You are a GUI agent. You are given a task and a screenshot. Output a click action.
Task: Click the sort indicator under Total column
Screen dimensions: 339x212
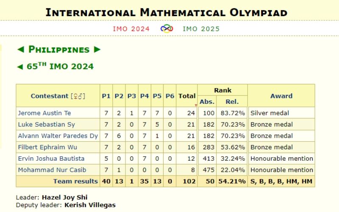point(196,105)
